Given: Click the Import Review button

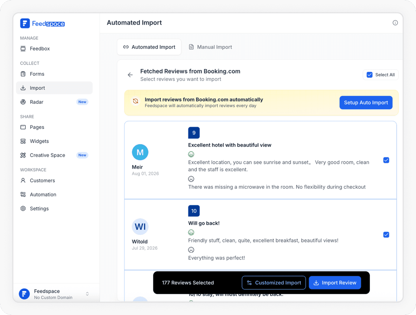Looking at the screenshot, I should click(335, 283).
